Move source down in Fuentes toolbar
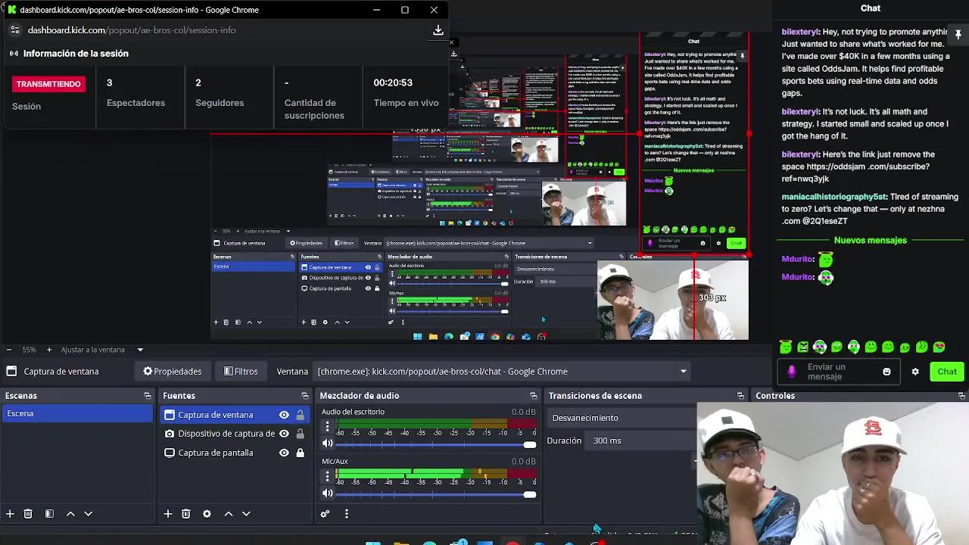The height and width of the screenshot is (545, 969). (246, 514)
